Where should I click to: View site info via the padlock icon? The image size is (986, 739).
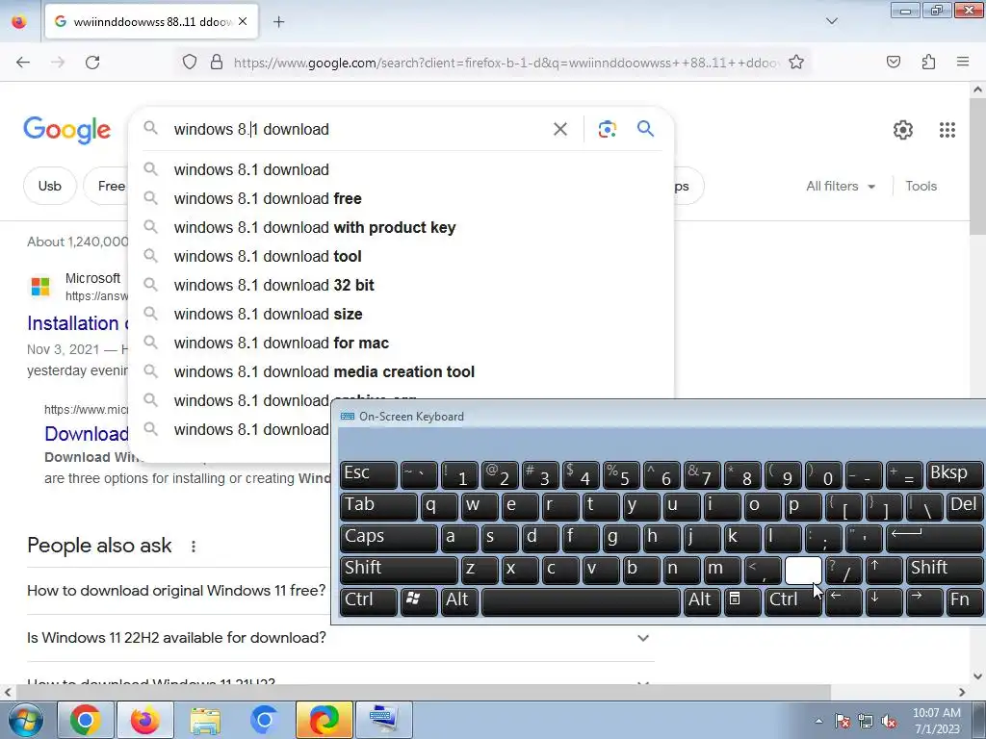click(x=217, y=63)
